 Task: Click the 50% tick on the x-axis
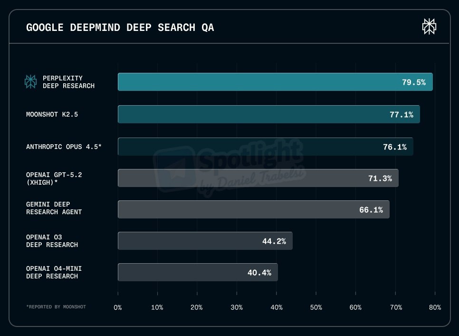pyautogui.click(x=316, y=307)
